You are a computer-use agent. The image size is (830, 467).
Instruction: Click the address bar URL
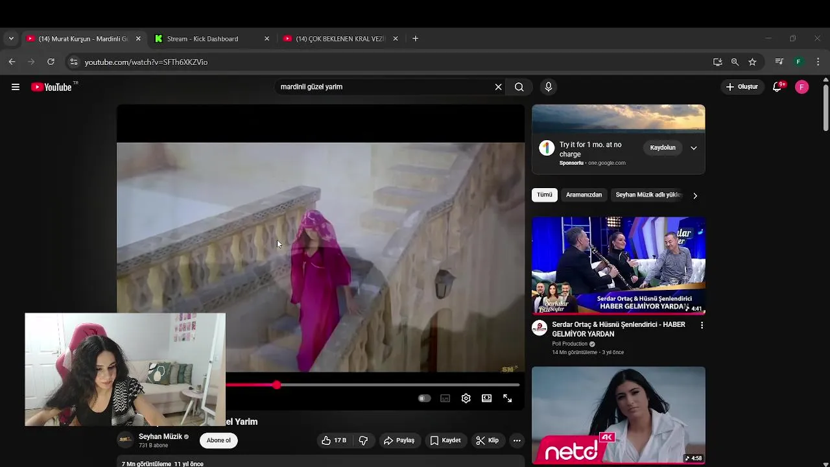point(146,62)
